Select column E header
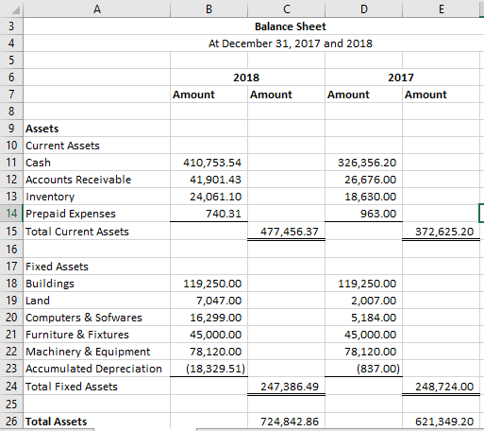This screenshot has width=484, height=431. click(x=441, y=9)
